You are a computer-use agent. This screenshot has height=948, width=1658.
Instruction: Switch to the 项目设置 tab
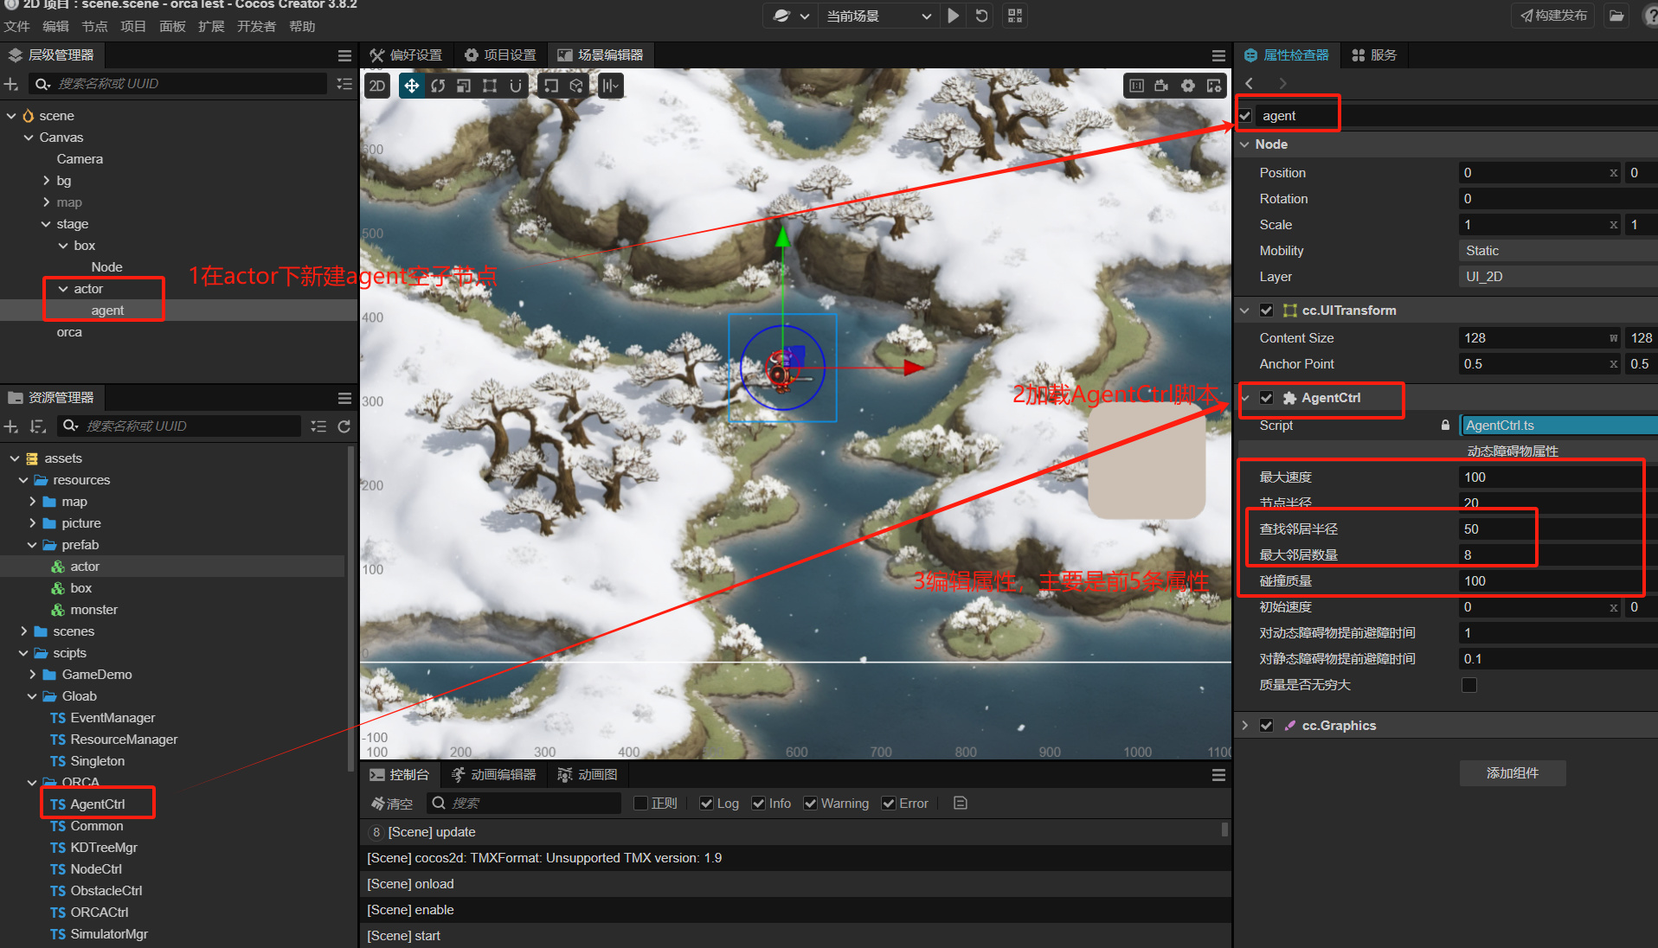coord(501,55)
